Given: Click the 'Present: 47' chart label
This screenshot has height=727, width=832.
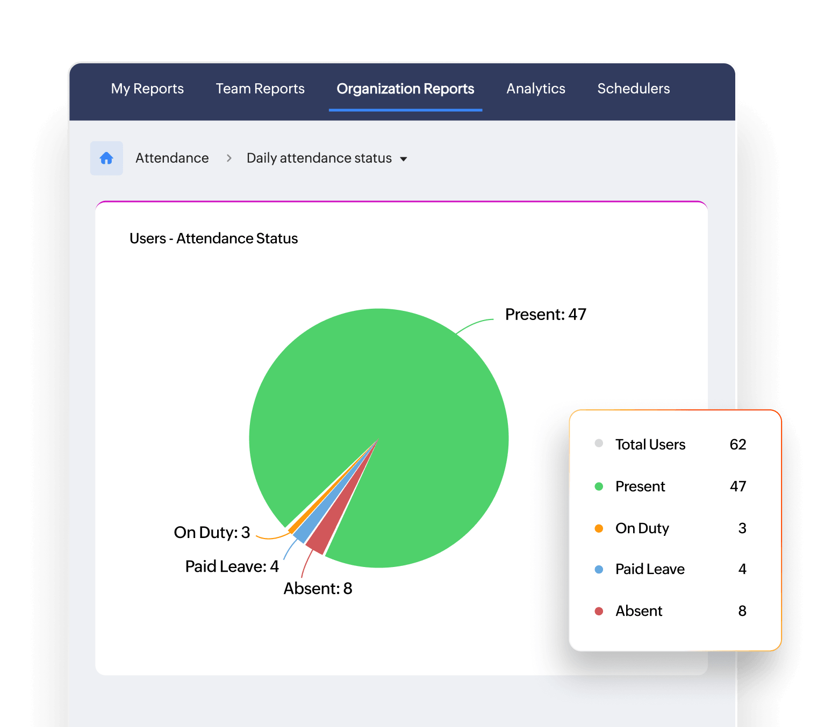Looking at the screenshot, I should click(x=546, y=314).
